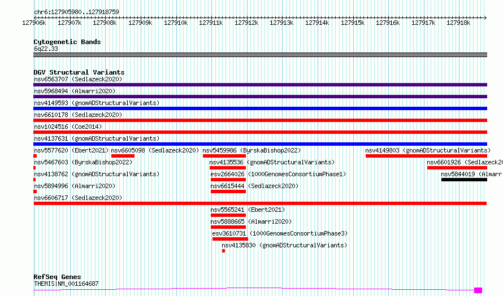
Task: Click the nsv5467603 (ByrskaBishop2022) label
Action: [83, 162]
